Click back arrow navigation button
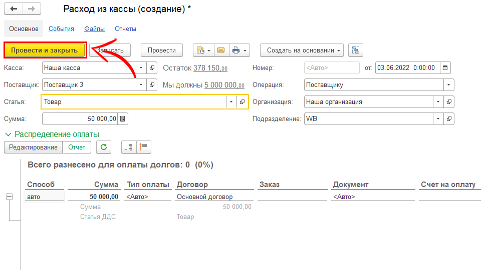 (14, 9)
